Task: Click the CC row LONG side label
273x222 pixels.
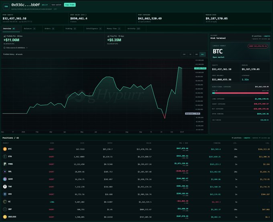Action: pos(52,202)
